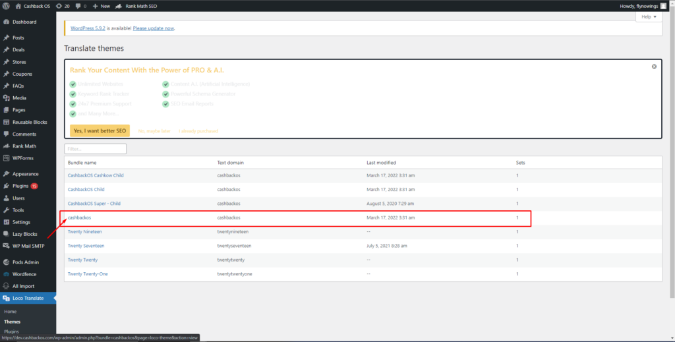675x342 pixels.
Task: Click the July 5, 2021 8:28 am date
Action: point(387,246)
